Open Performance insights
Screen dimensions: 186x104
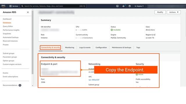point(11,30)
